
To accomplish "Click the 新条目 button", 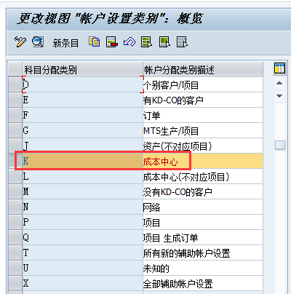I will pos(65,43).
